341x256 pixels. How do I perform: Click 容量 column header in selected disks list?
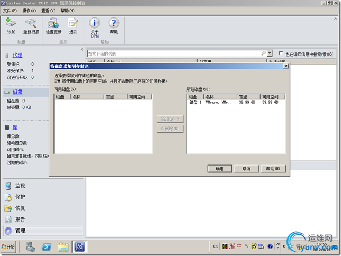click(x=248, y=97)
